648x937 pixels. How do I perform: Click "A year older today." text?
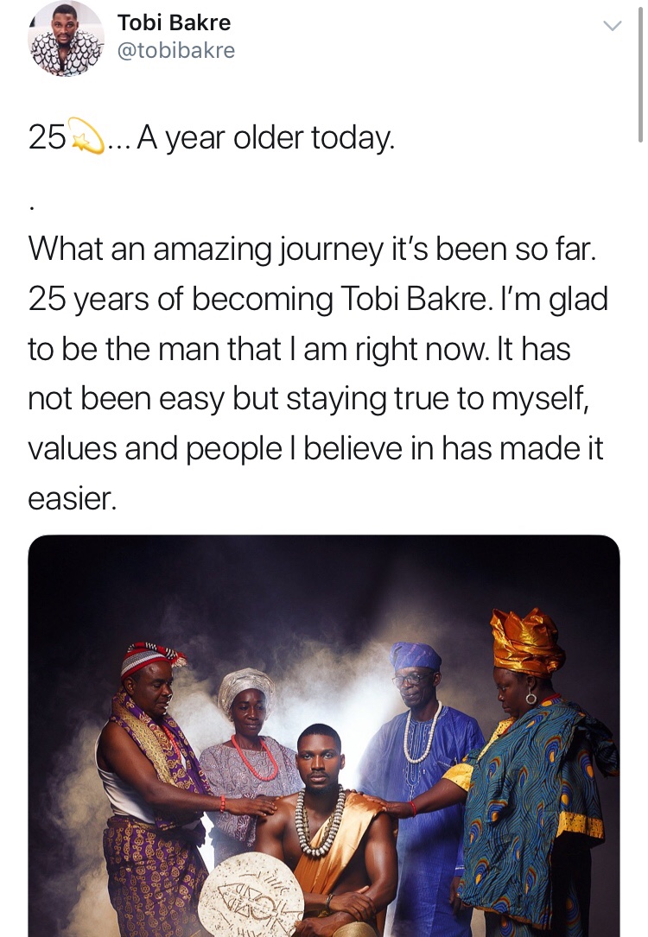[265, 138]
